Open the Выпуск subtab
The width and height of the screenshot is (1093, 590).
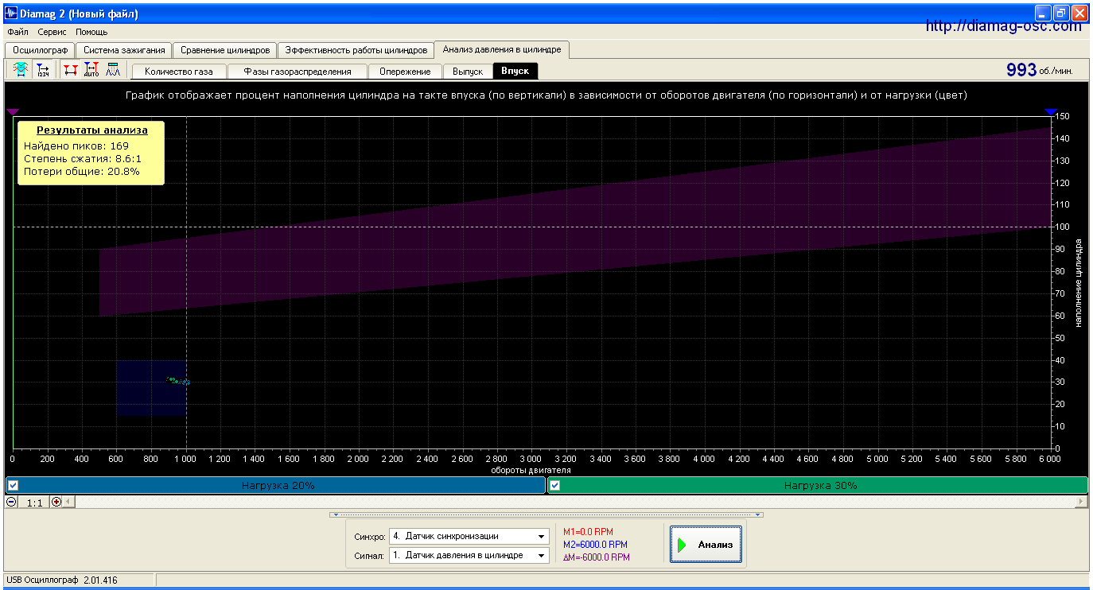tap(468, 72)
